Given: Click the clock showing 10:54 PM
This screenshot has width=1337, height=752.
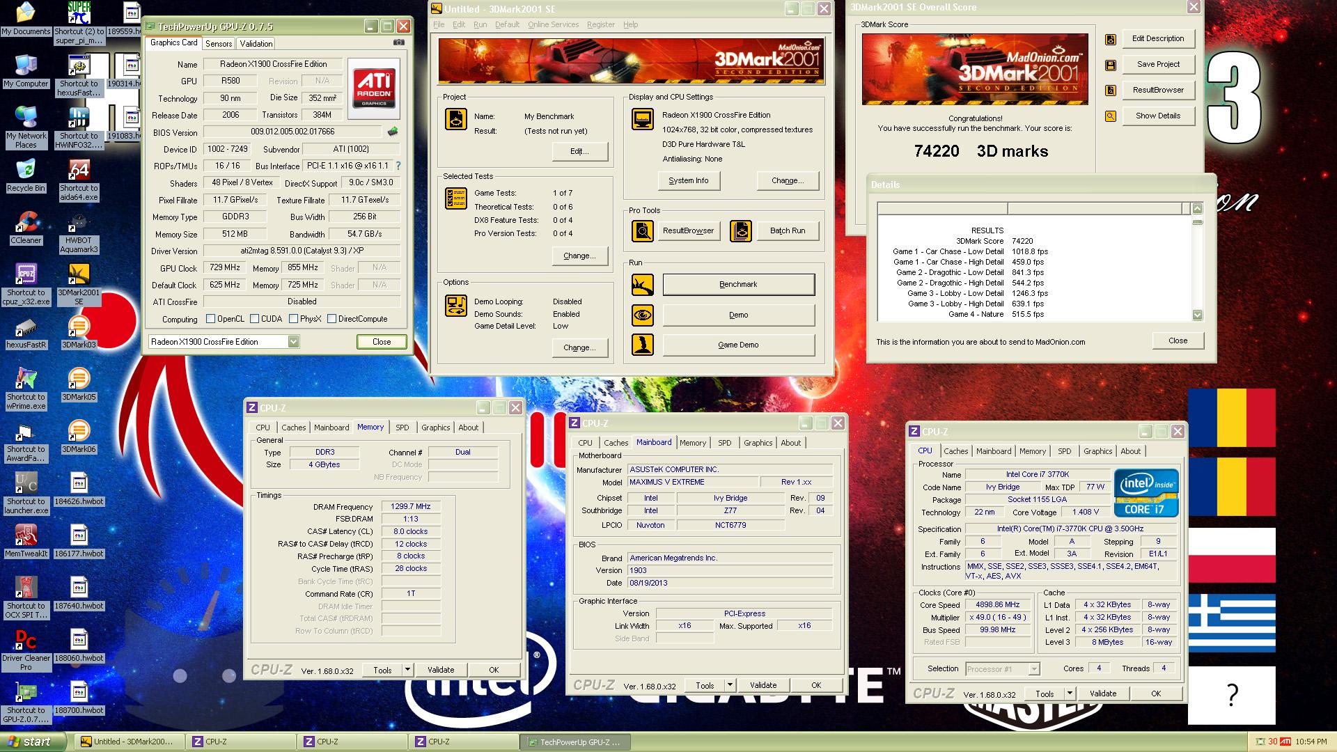Looking at the screenshot, I should (x=1313, y=742).
